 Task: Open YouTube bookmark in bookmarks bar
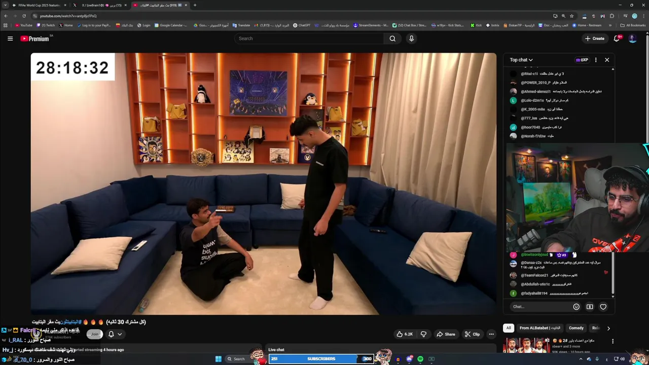[x=24, y=25]
